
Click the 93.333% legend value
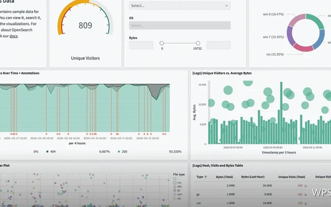click(x=175, y=152)
